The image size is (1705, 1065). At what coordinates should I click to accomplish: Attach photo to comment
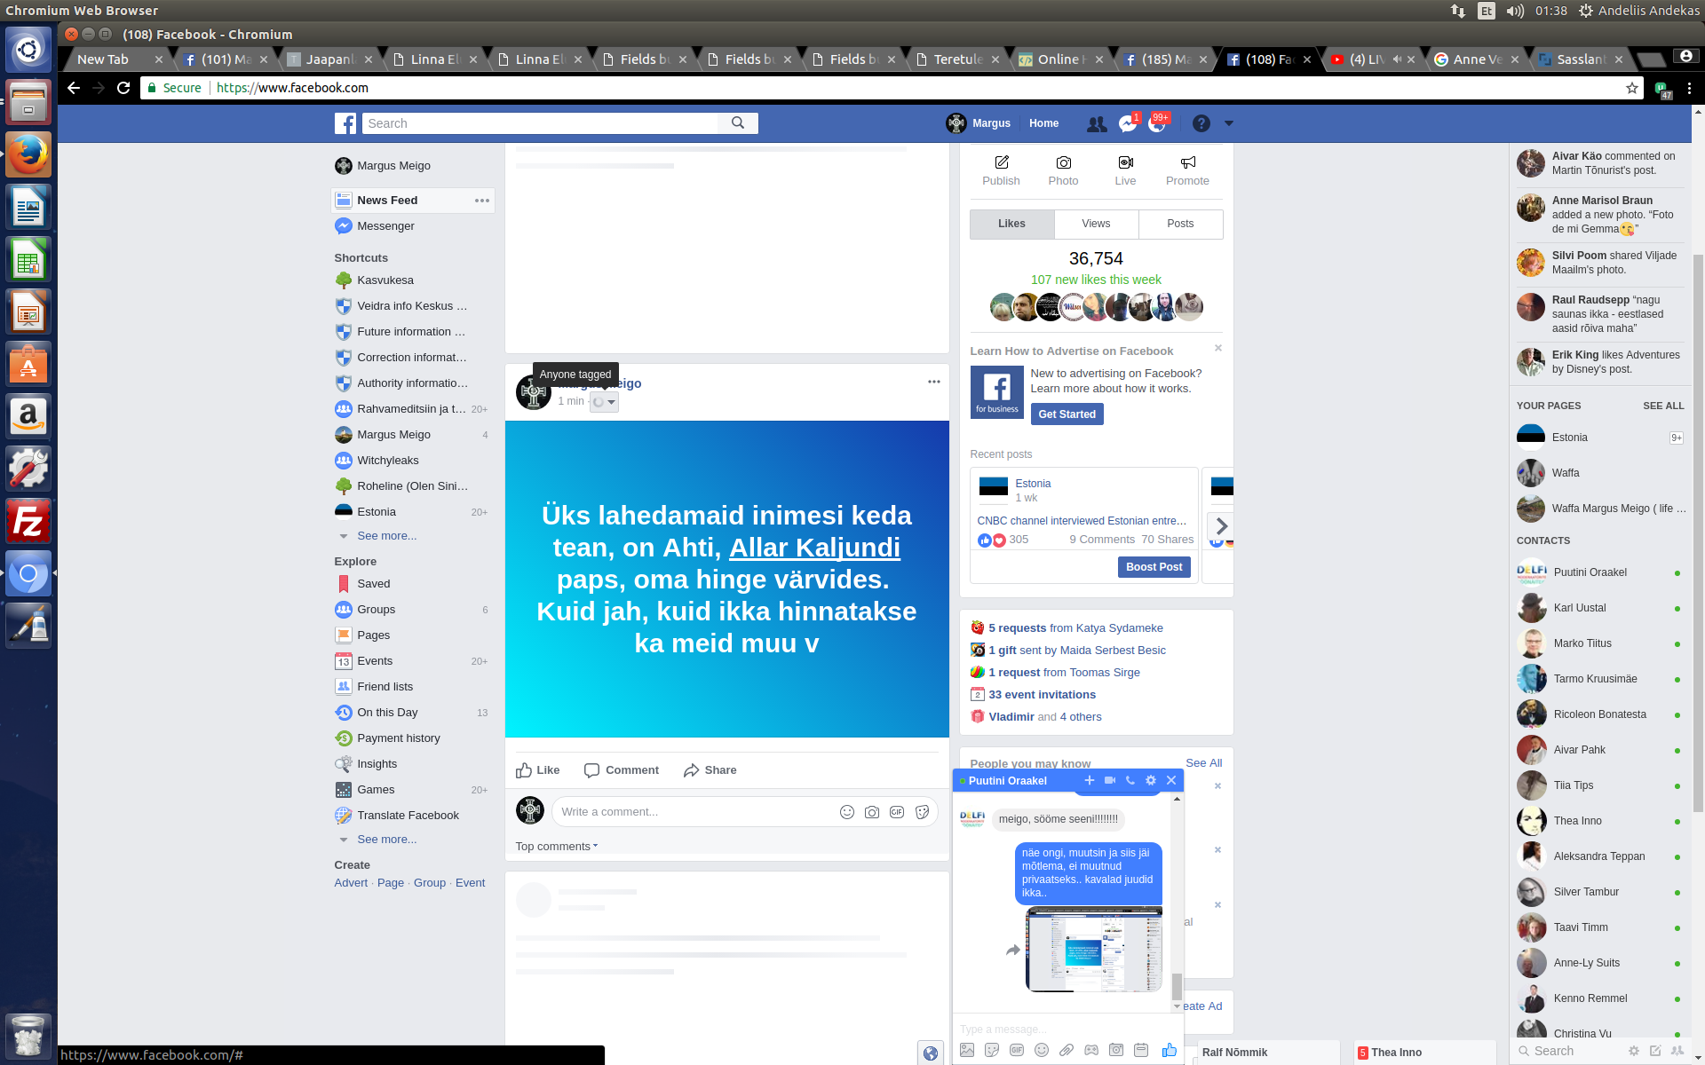point(872,812)
